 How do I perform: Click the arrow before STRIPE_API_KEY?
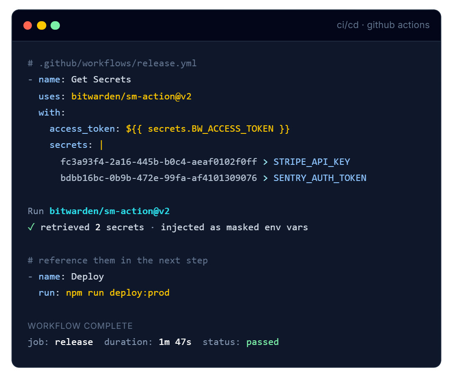(x=265, y=162)
